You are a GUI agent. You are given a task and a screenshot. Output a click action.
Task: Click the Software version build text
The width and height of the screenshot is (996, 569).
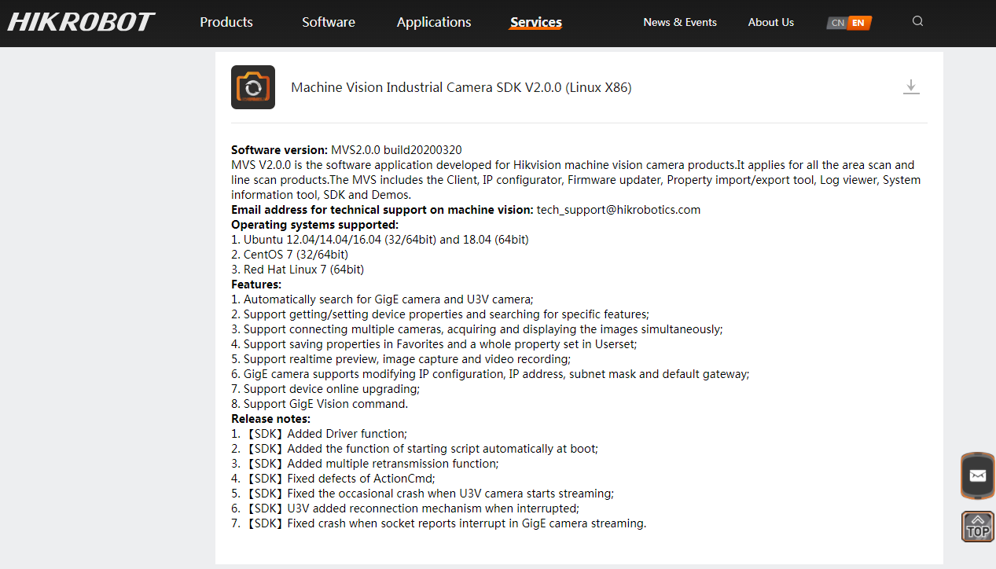[x=346, y=149]
